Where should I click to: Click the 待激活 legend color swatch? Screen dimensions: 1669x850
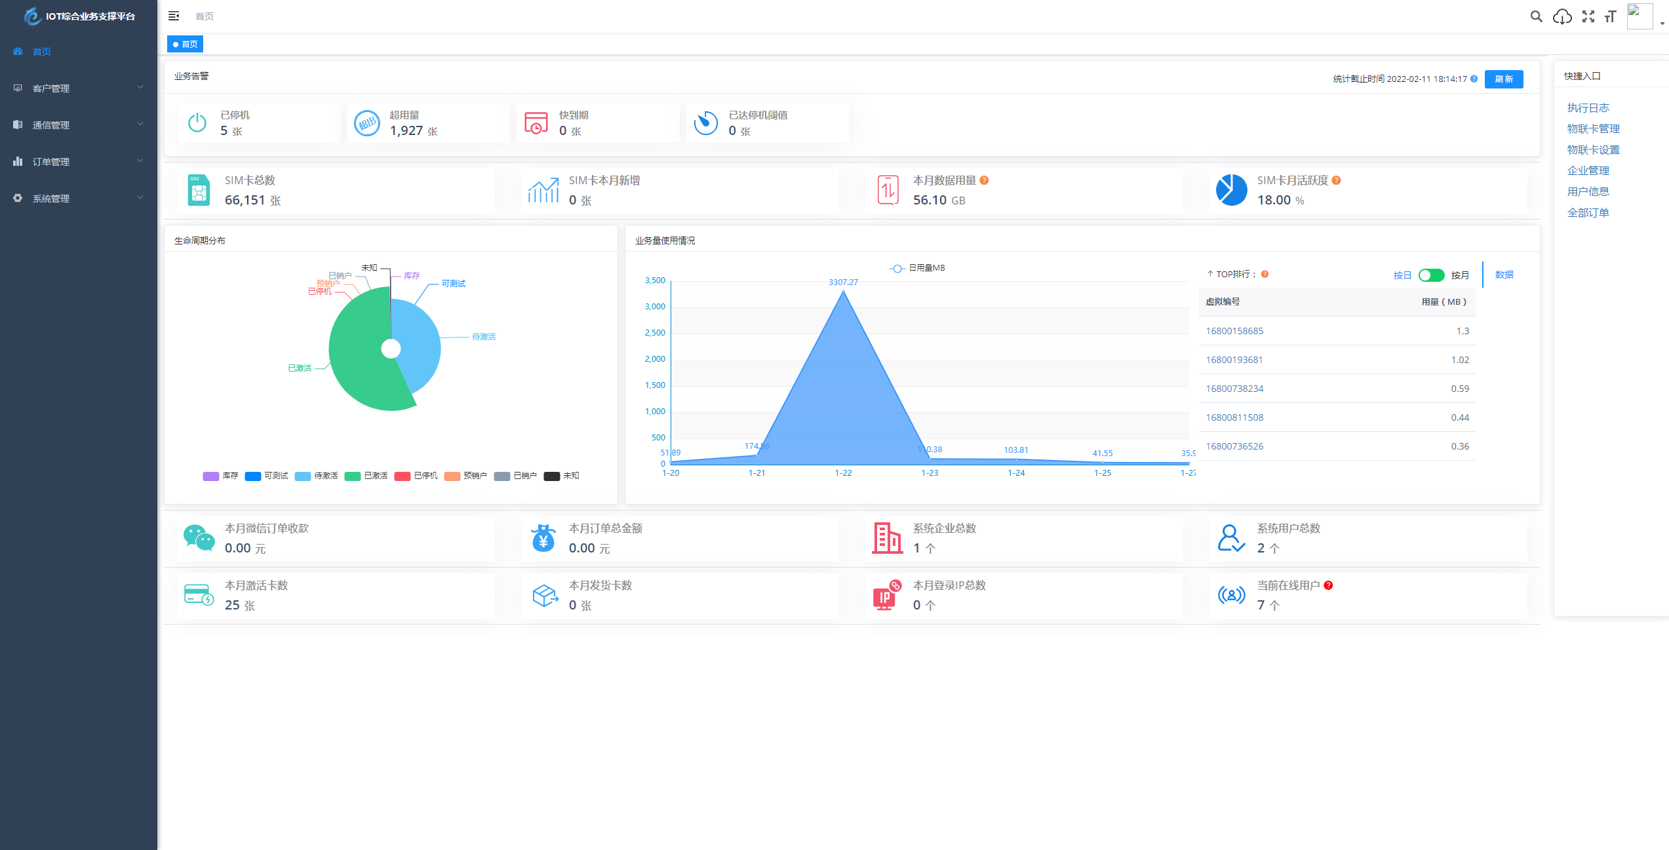click(302, 476)
